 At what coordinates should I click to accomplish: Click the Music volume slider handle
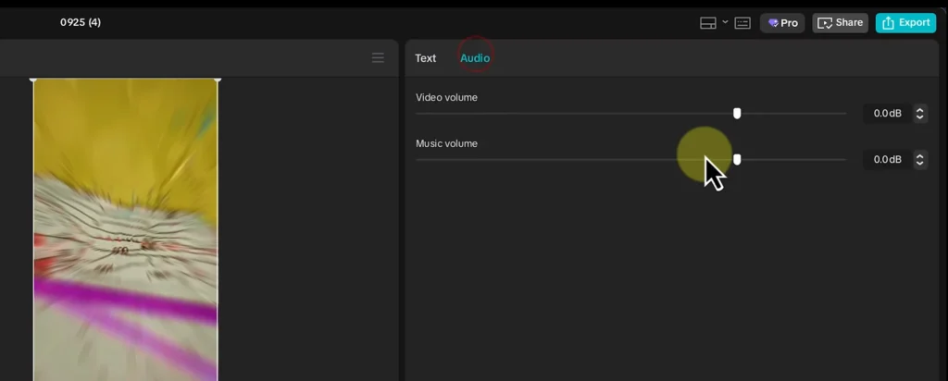click(737, 159)
